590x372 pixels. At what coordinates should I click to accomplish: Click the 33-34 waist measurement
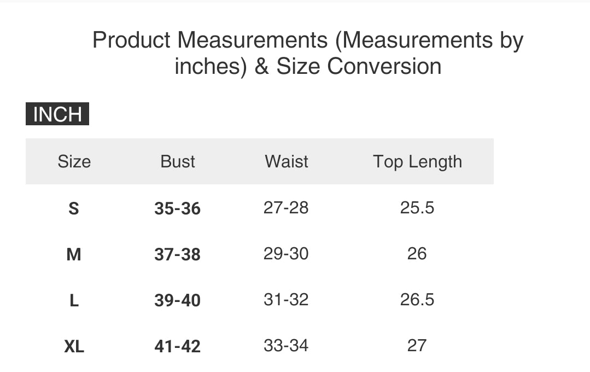[286, 346]
